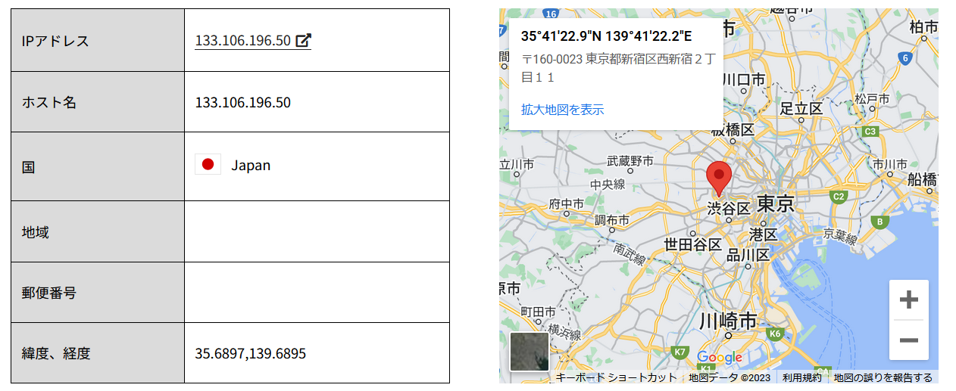The image size is (956, 391).
Task: Open 拡大地図を表示 link
Action: pyautogui.click(x=562, y=110)
